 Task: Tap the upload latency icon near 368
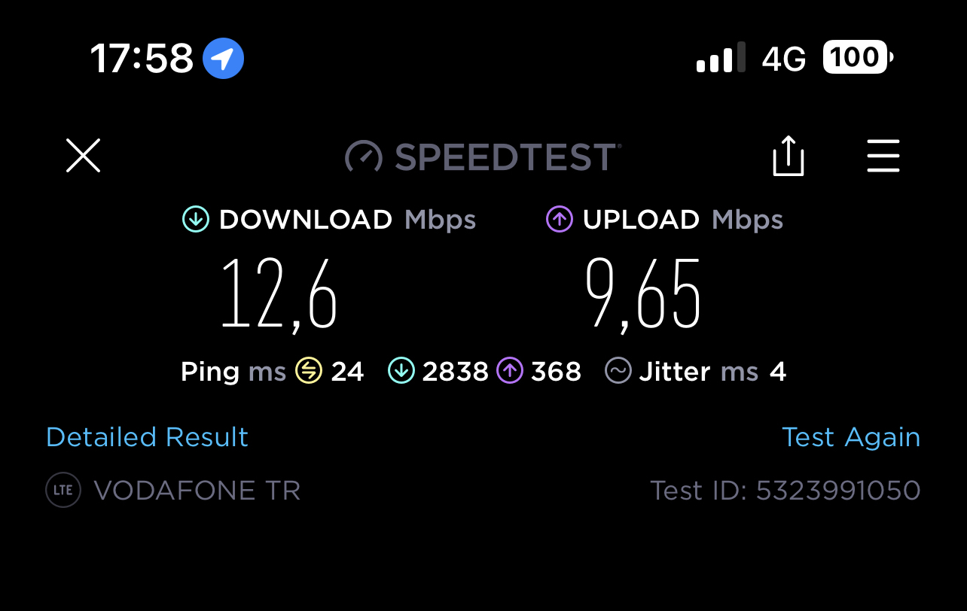510,371
